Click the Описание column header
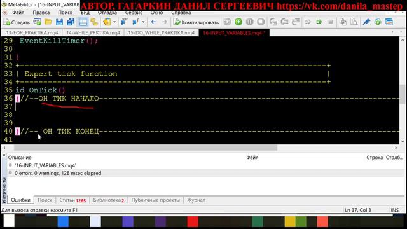407x229 pixels. tap(20, 158)
